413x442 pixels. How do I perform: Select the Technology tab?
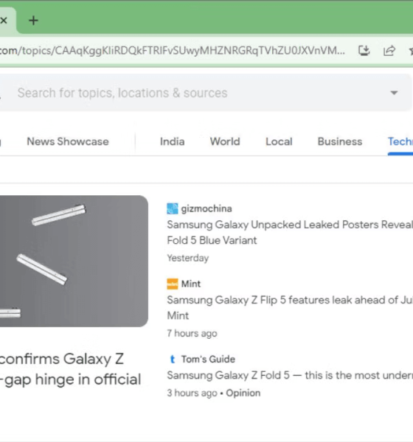point(400,141)
